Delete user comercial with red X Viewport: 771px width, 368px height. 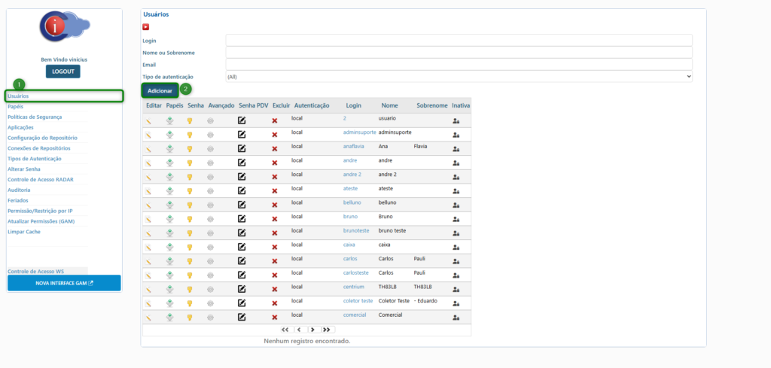[x=274, y=318]
